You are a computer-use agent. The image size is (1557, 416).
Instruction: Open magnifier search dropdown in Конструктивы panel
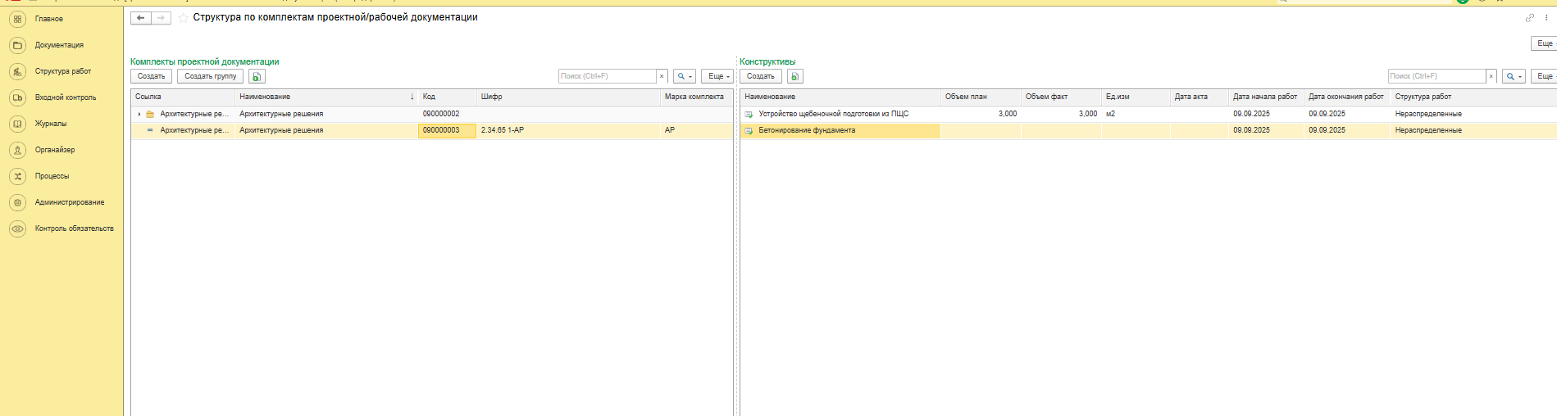(x=1513, y=76)
